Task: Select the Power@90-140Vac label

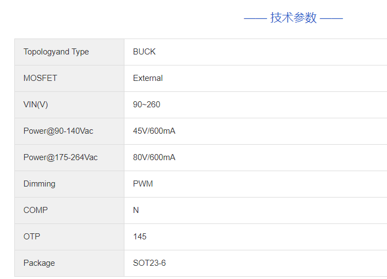Action: tap(58, 131)
